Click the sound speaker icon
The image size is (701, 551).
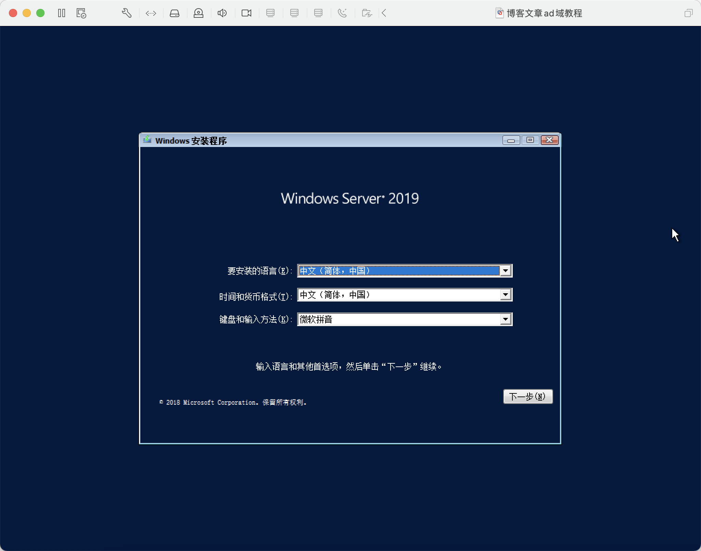point(222,13)
